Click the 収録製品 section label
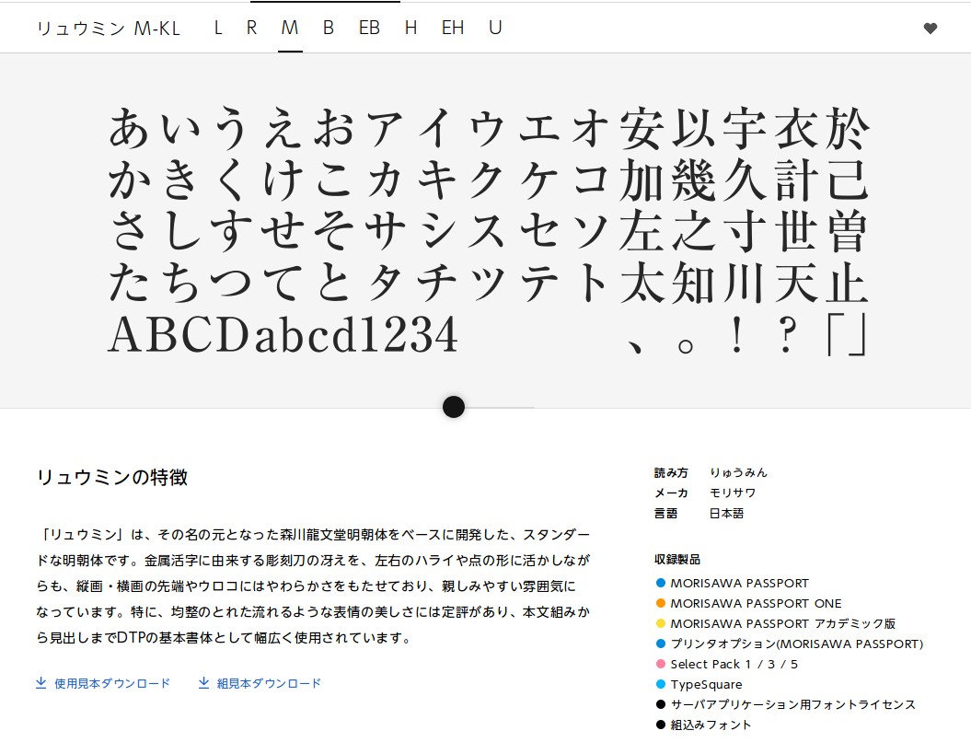Image resolution: width=971 pixels, height=754 pixels. coord(676,560)
